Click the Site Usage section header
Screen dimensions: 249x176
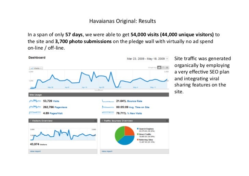click(99, 95)
